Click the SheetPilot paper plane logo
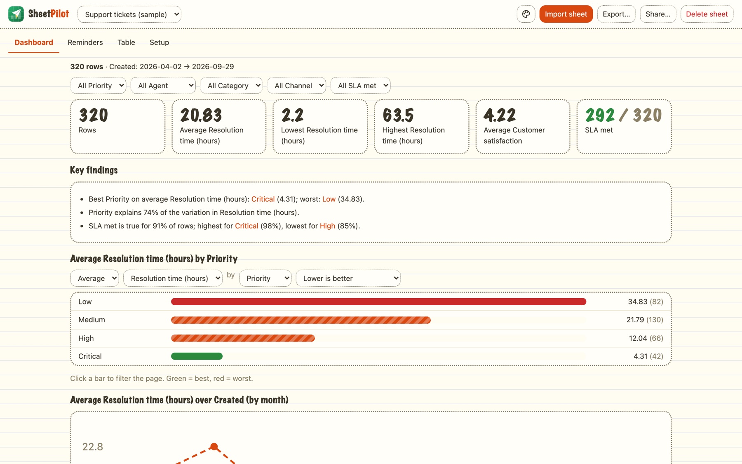This screenshot has width=742, height=464. 16,14
